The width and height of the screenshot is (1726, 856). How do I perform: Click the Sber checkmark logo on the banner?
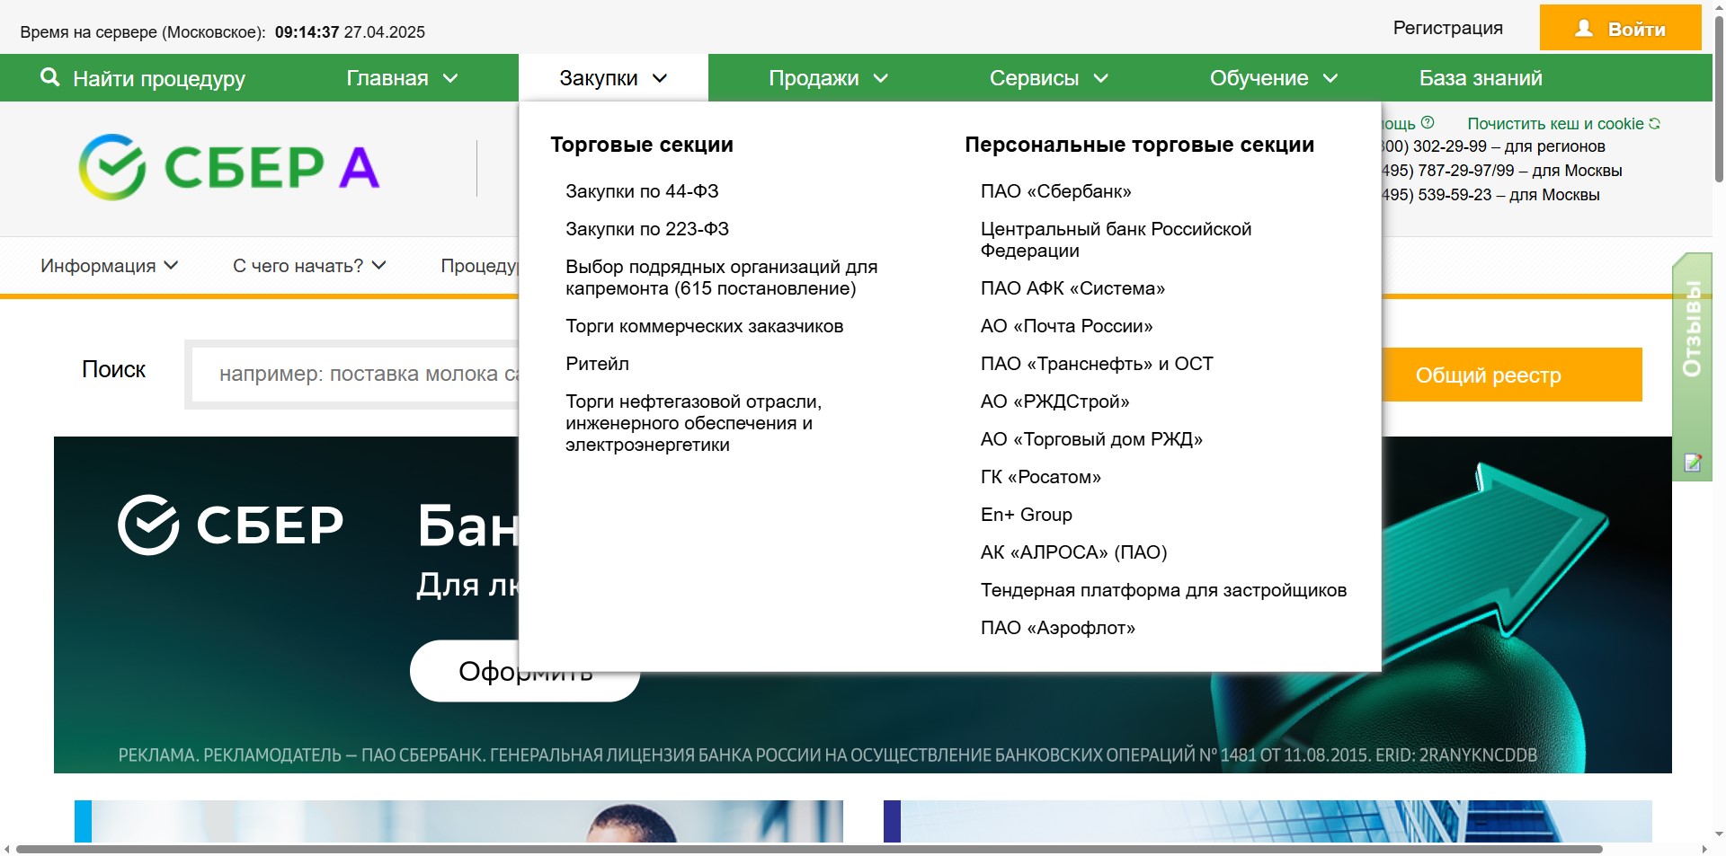pyautogui.click(x=148, y=525)
